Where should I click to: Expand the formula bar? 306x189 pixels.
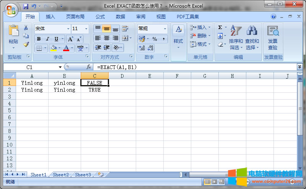[299, 67]
